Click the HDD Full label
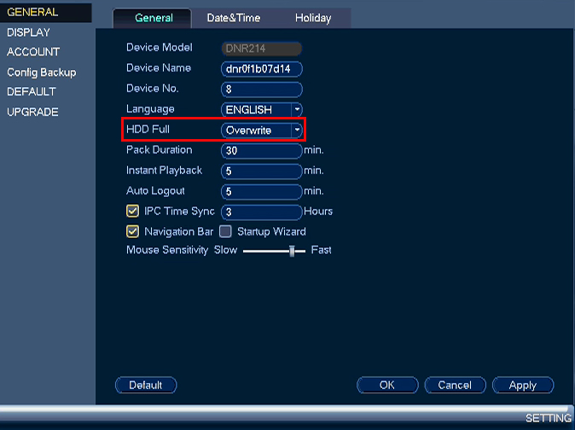Viewport: 575px width, 430px height. point(148,130)
